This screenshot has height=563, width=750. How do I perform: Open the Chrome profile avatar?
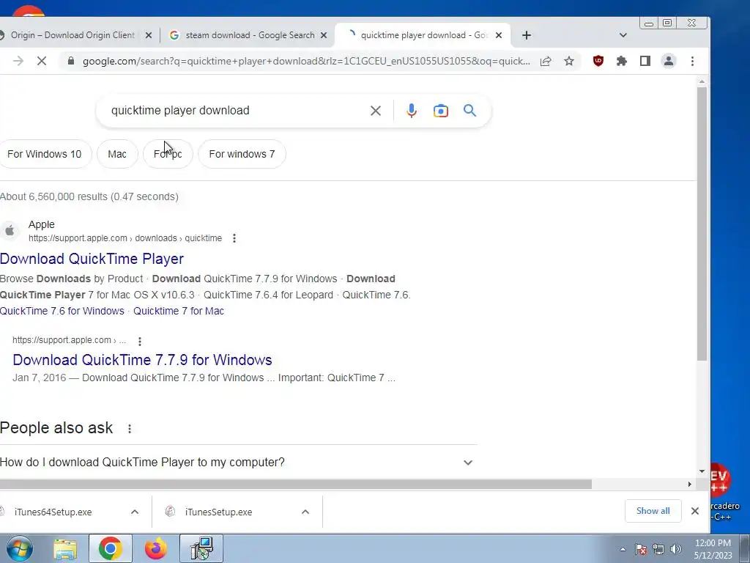668,61
